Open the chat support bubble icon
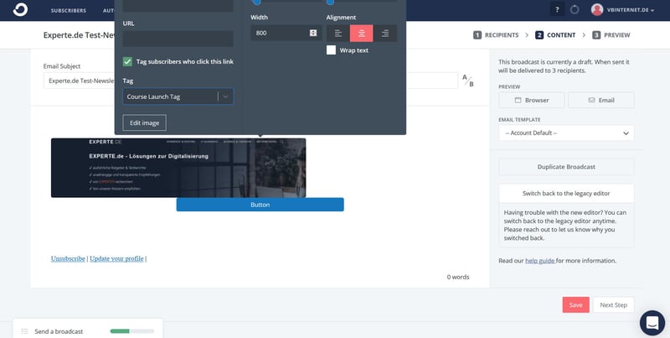 pos(652,323)
